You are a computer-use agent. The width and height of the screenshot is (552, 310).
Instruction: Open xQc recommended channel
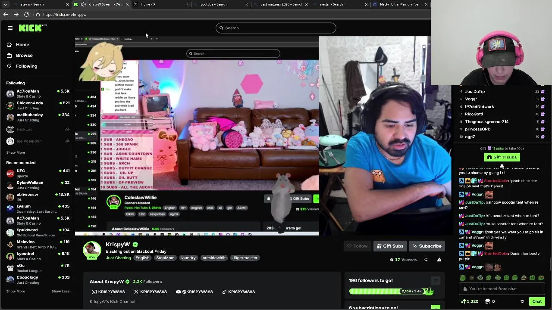(x=38, y=268)
